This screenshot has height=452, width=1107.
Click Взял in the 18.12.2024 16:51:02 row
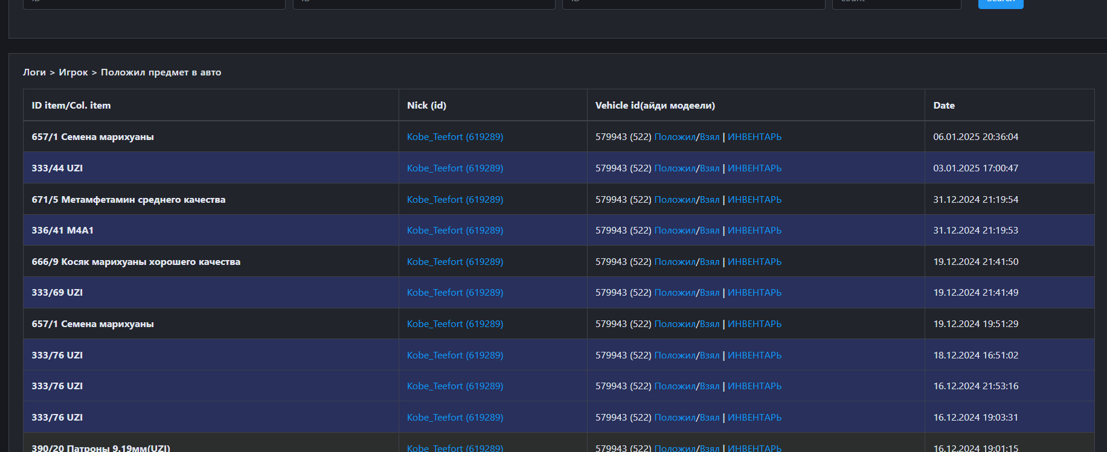point(710,355)
